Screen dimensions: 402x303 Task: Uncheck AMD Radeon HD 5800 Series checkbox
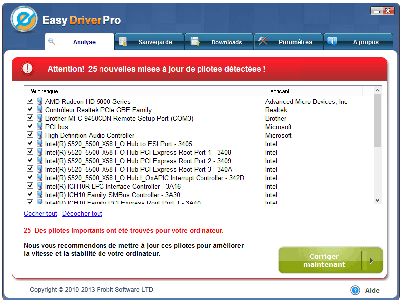point(30,101)
